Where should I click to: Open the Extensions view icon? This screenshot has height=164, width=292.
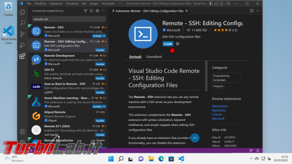(x=22, y=56)
